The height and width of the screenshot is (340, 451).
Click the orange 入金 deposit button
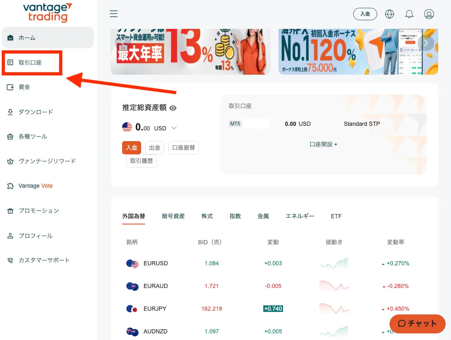pos(132,148)
